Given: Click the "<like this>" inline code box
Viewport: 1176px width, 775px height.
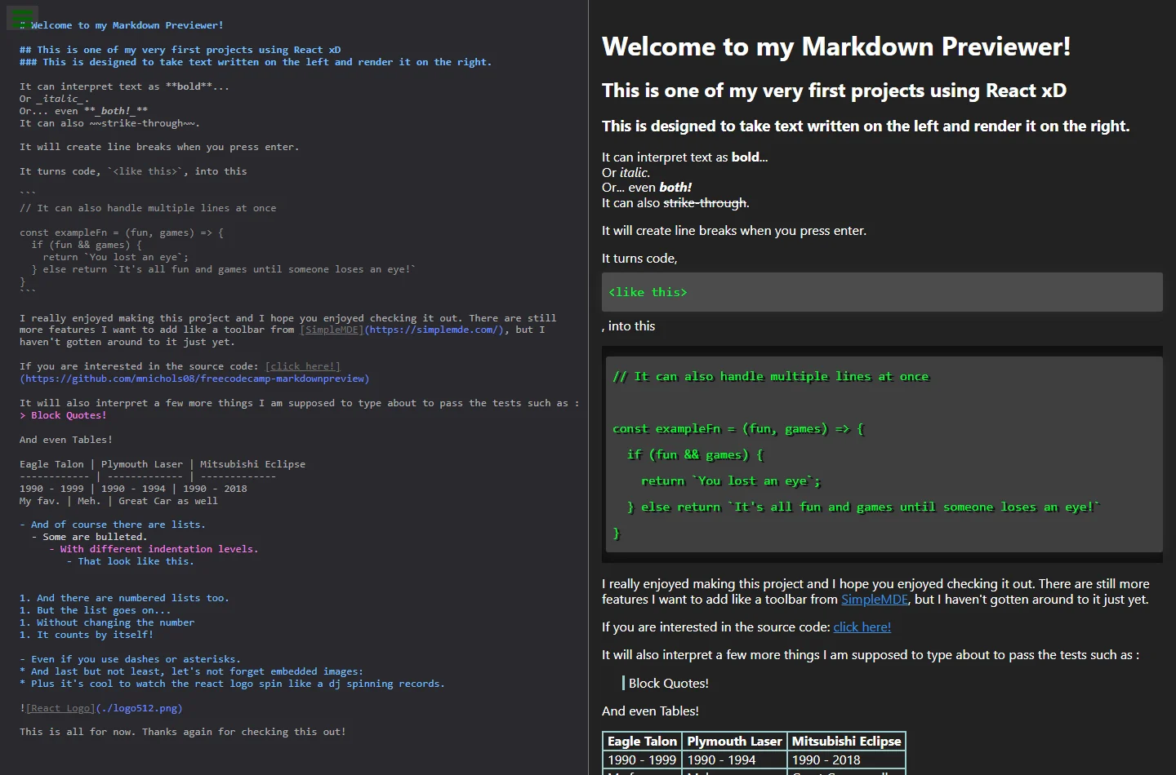Looking at the screenshot, I should click(x=882, y=292).
